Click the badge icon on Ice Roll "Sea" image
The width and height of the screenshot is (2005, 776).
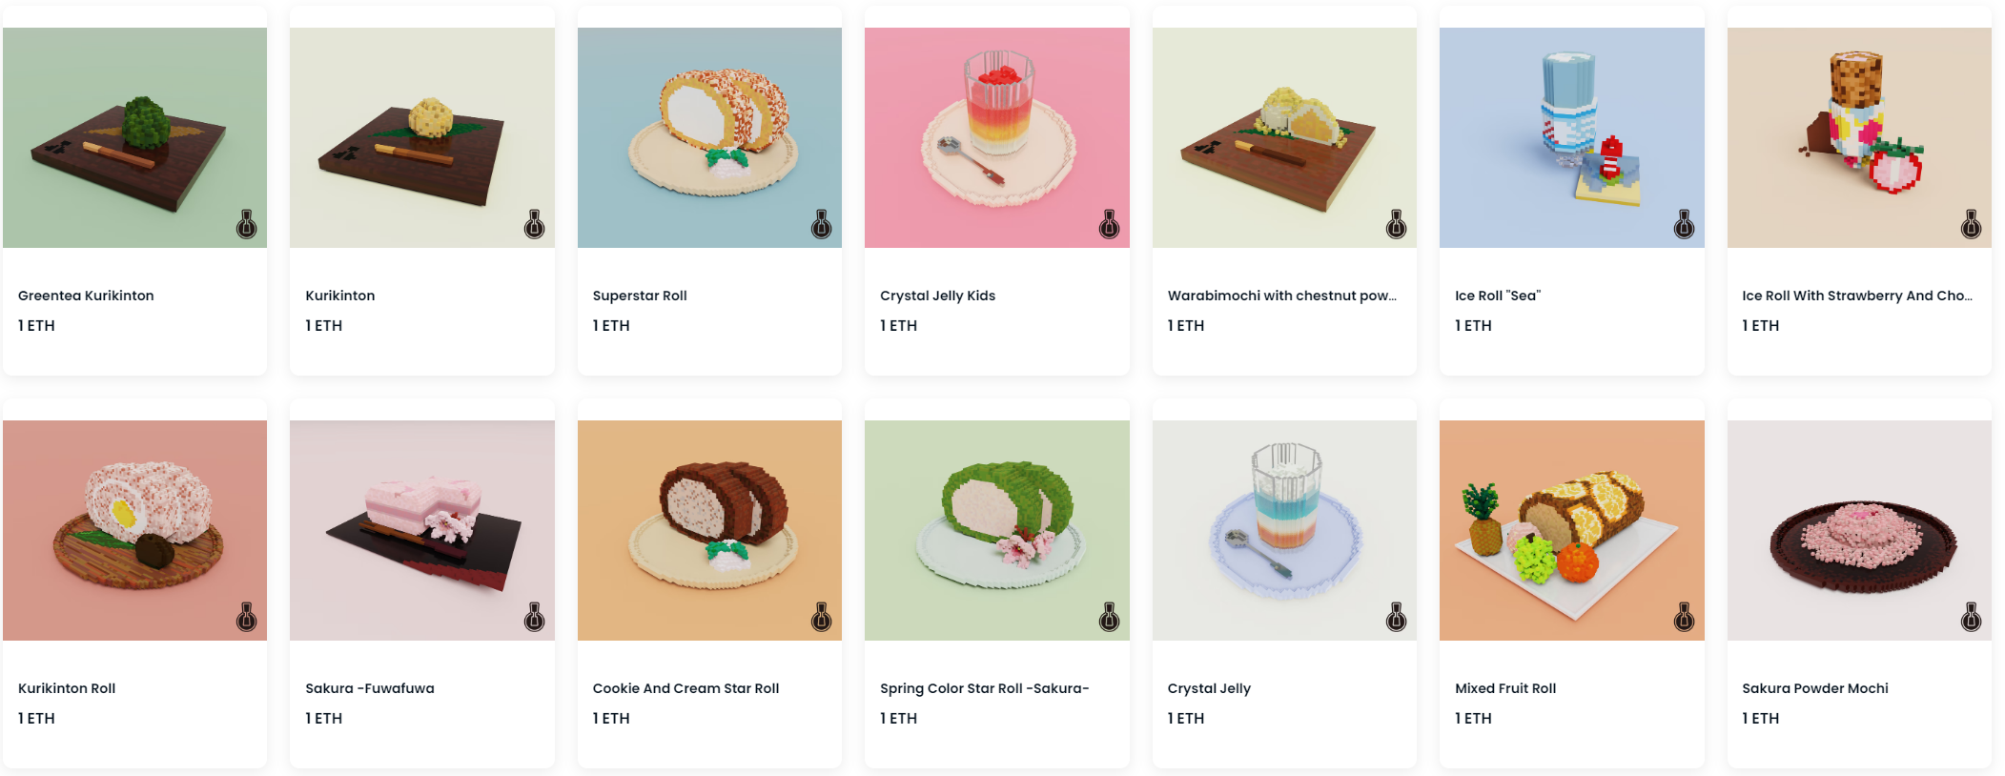tap(1684, 225)
